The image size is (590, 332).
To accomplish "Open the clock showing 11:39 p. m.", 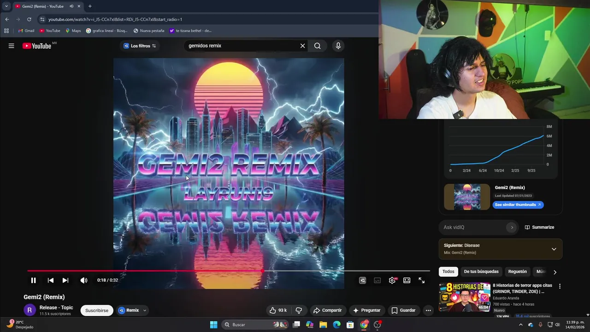I will pyautogui.click(x=575, y=325).
